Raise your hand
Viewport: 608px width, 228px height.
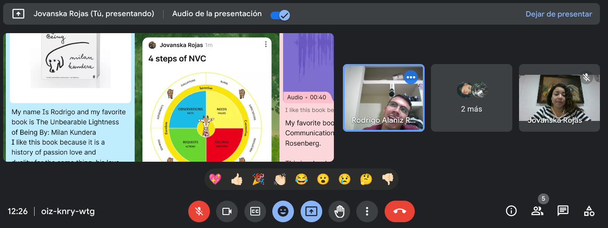[339, 211]
